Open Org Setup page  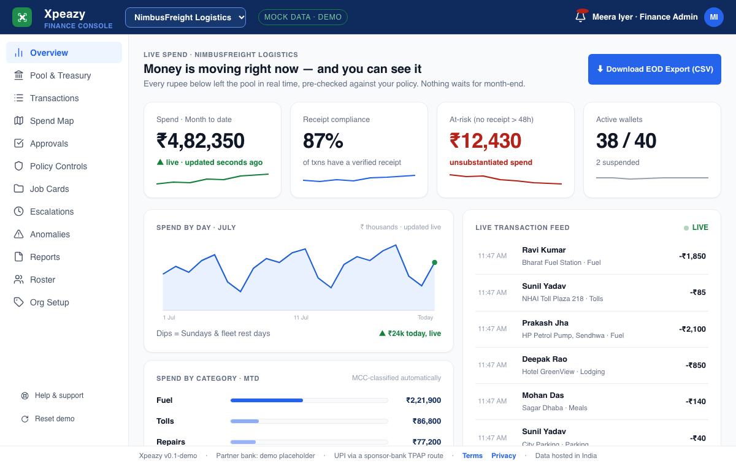coord(64,302)
